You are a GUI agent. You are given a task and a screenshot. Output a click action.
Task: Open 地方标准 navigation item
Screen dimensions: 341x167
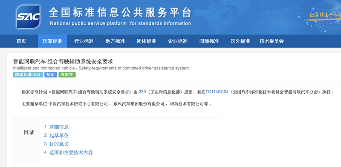(x=115, y=41)
